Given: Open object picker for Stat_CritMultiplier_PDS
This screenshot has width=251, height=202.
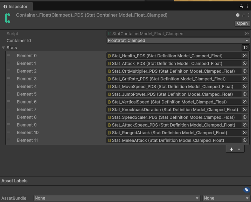Looking at the screenshot, I should point(245,71).
